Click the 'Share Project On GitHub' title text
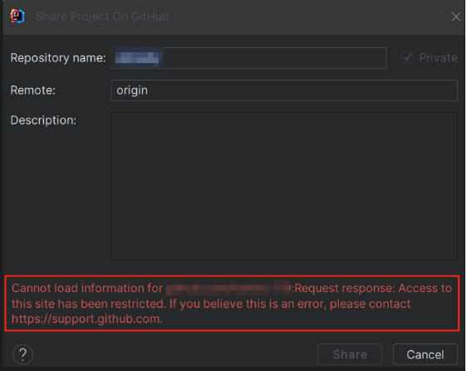Viewport: 467px width, 371px height. tap(102, 17)
